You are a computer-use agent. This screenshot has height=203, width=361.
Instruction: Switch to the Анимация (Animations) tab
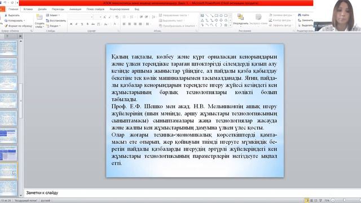coord(75,9)
